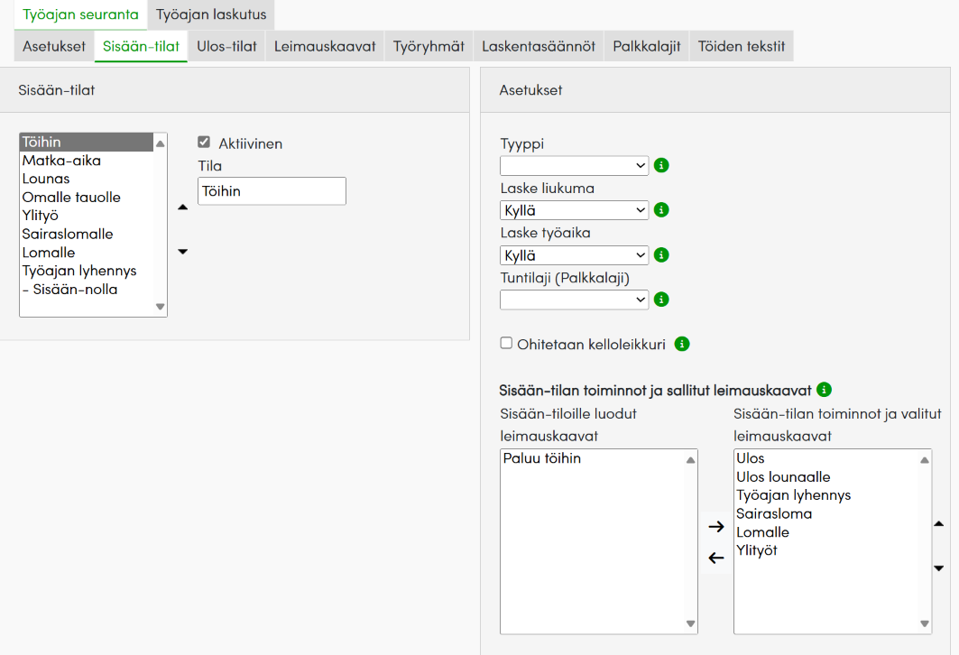This screenshot has width=959, height=655.
Task: Expand Tuntilaji (Palkkalaji) dropdown
Action: 574,300
